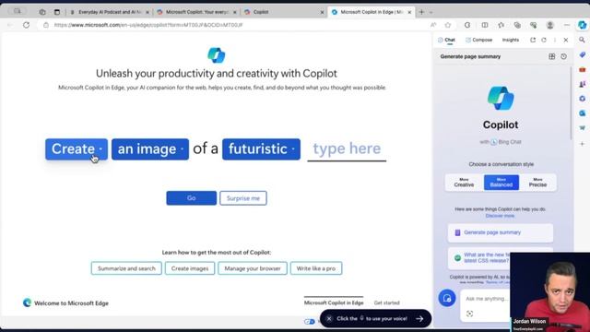Click the blue Go button

(x=191, y=198)
